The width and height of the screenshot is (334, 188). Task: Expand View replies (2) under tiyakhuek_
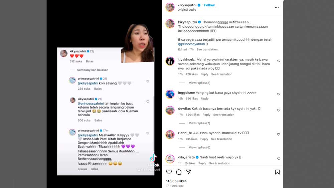199,83
